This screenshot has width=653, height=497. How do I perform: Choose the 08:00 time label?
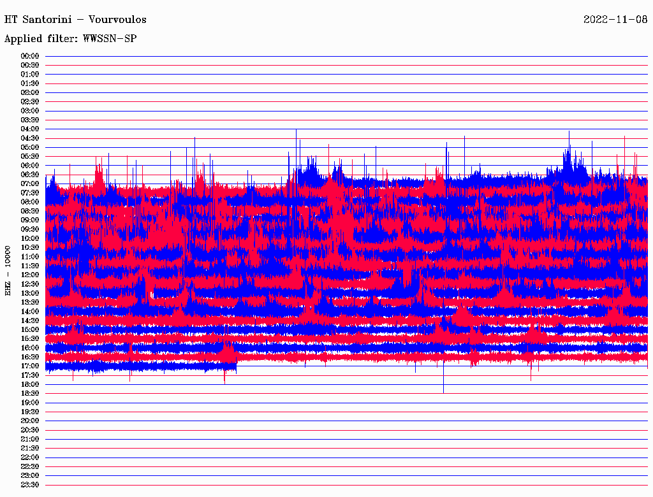click(30, 202)
